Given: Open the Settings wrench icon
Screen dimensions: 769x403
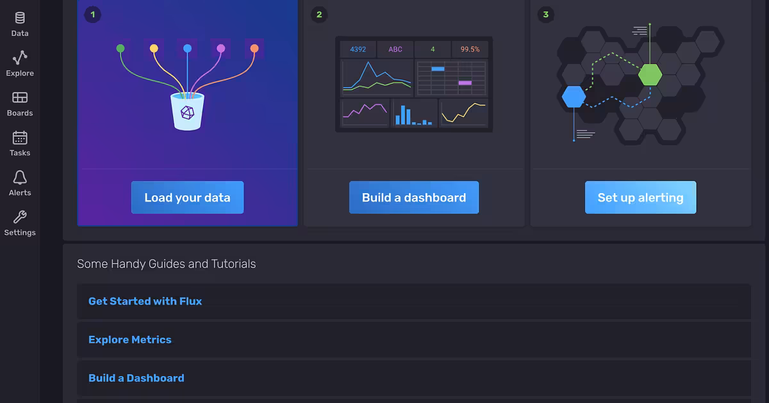Looking at the screenshot, I should [20, 217].
